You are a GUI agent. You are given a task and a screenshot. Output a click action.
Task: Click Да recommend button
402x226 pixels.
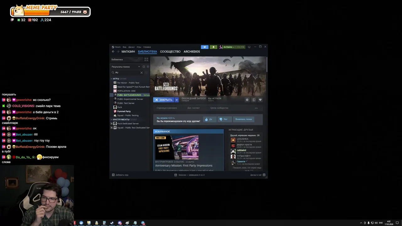(210, 119)
